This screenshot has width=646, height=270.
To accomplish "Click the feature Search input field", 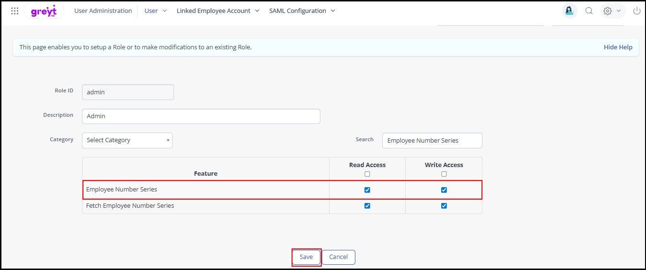I will [432, 141].
